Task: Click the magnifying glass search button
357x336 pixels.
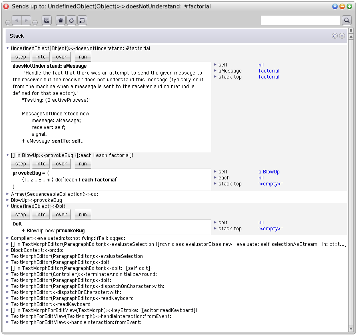Action: click(347, 20)
